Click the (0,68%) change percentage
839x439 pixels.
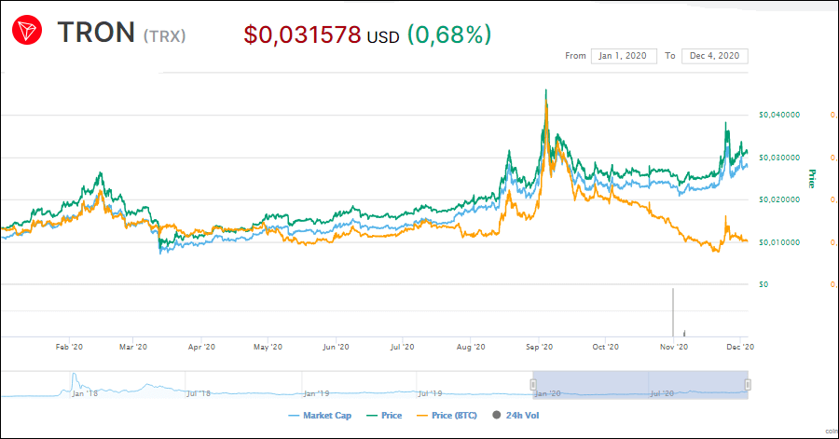[x=448, y=34]
